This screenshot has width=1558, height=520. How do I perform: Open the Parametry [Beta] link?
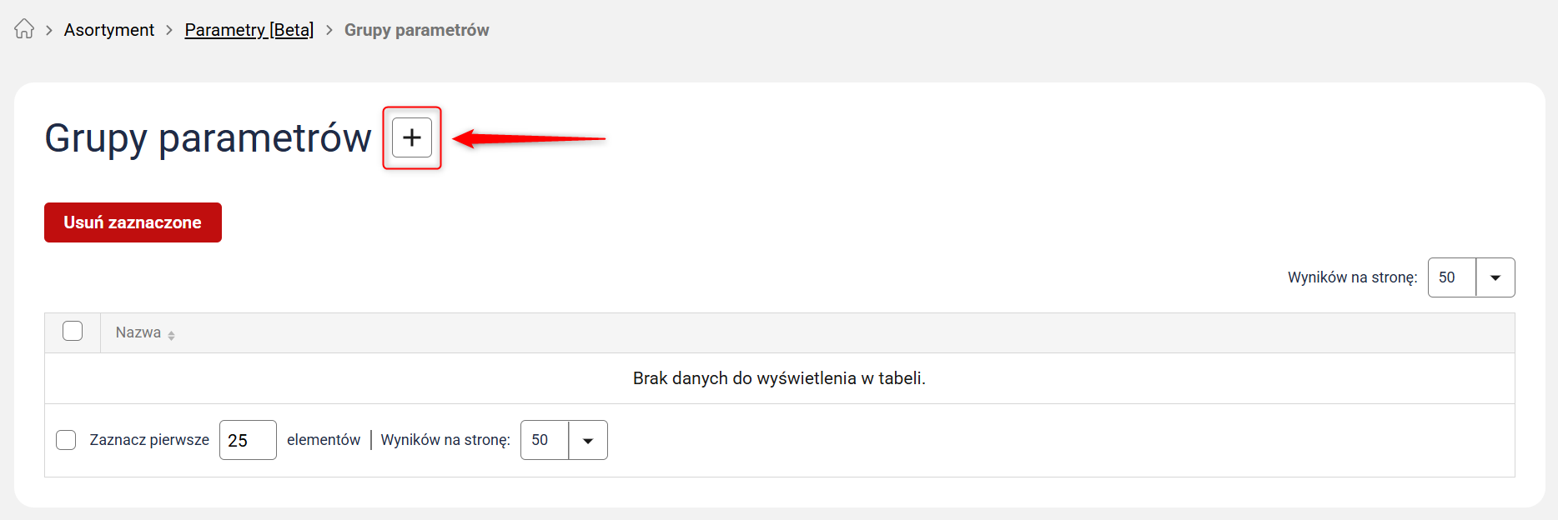tap(249, 30)
